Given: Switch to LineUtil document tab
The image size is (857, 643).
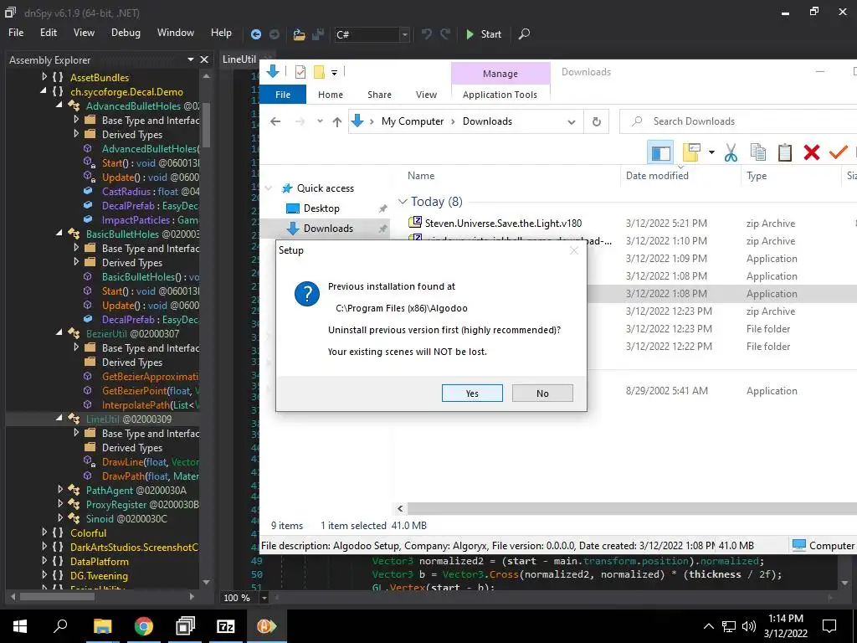Looking at the screenshot, I should point(239,59).
